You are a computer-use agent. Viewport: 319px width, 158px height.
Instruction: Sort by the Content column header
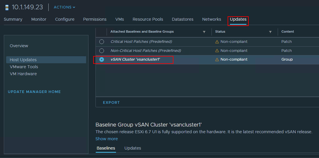(288, 31)
